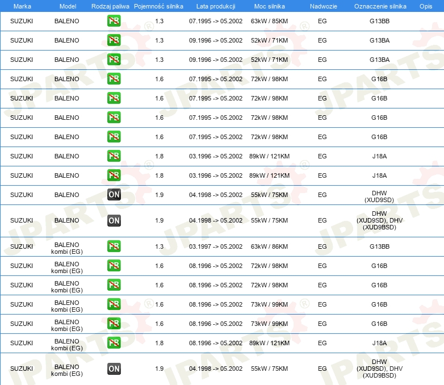The height and width of the screenshot is (385, 444).
Task: Click 1.9 capacity in BALENO kombi row
Action: coord(160,369)
